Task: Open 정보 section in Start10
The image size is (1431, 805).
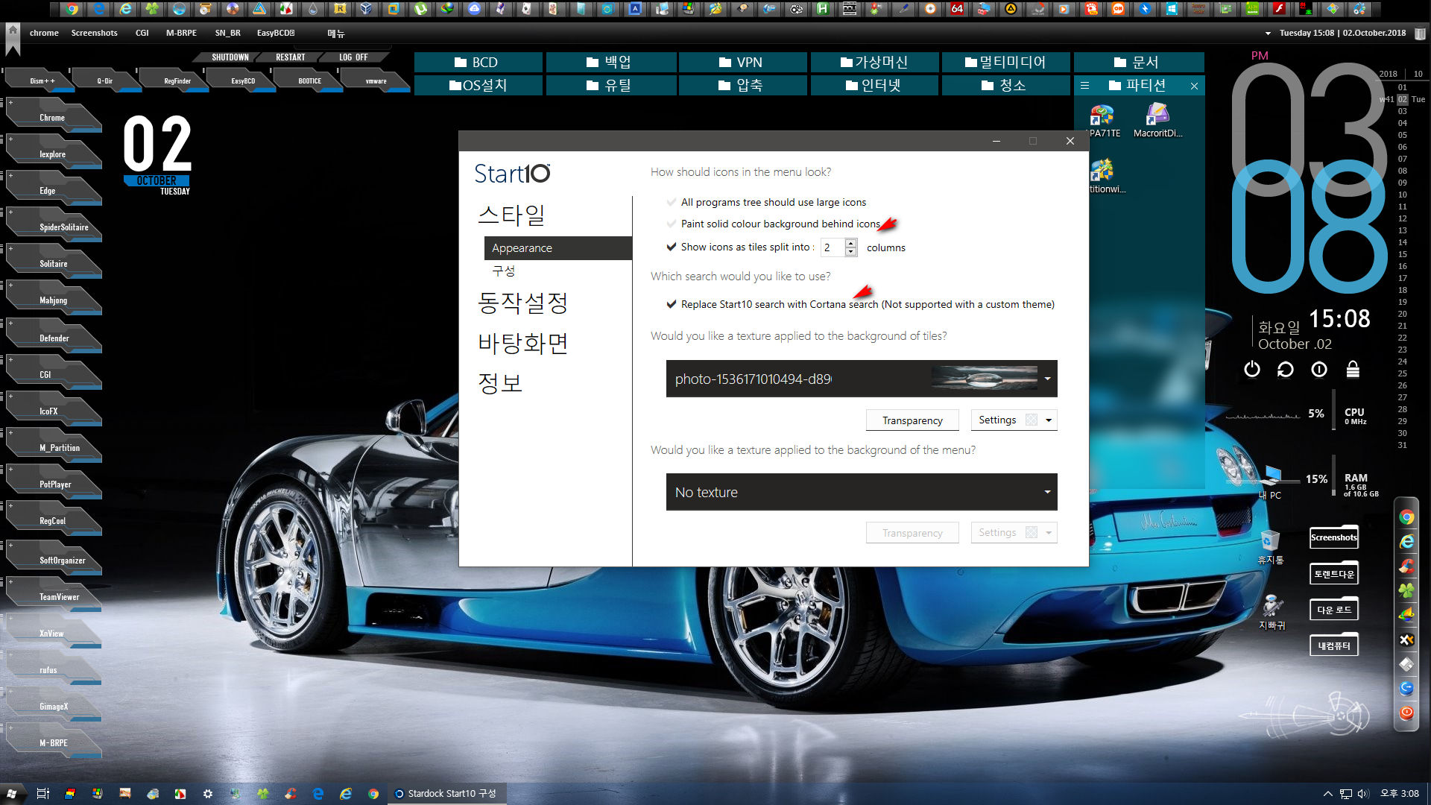Action: (500, 383)
